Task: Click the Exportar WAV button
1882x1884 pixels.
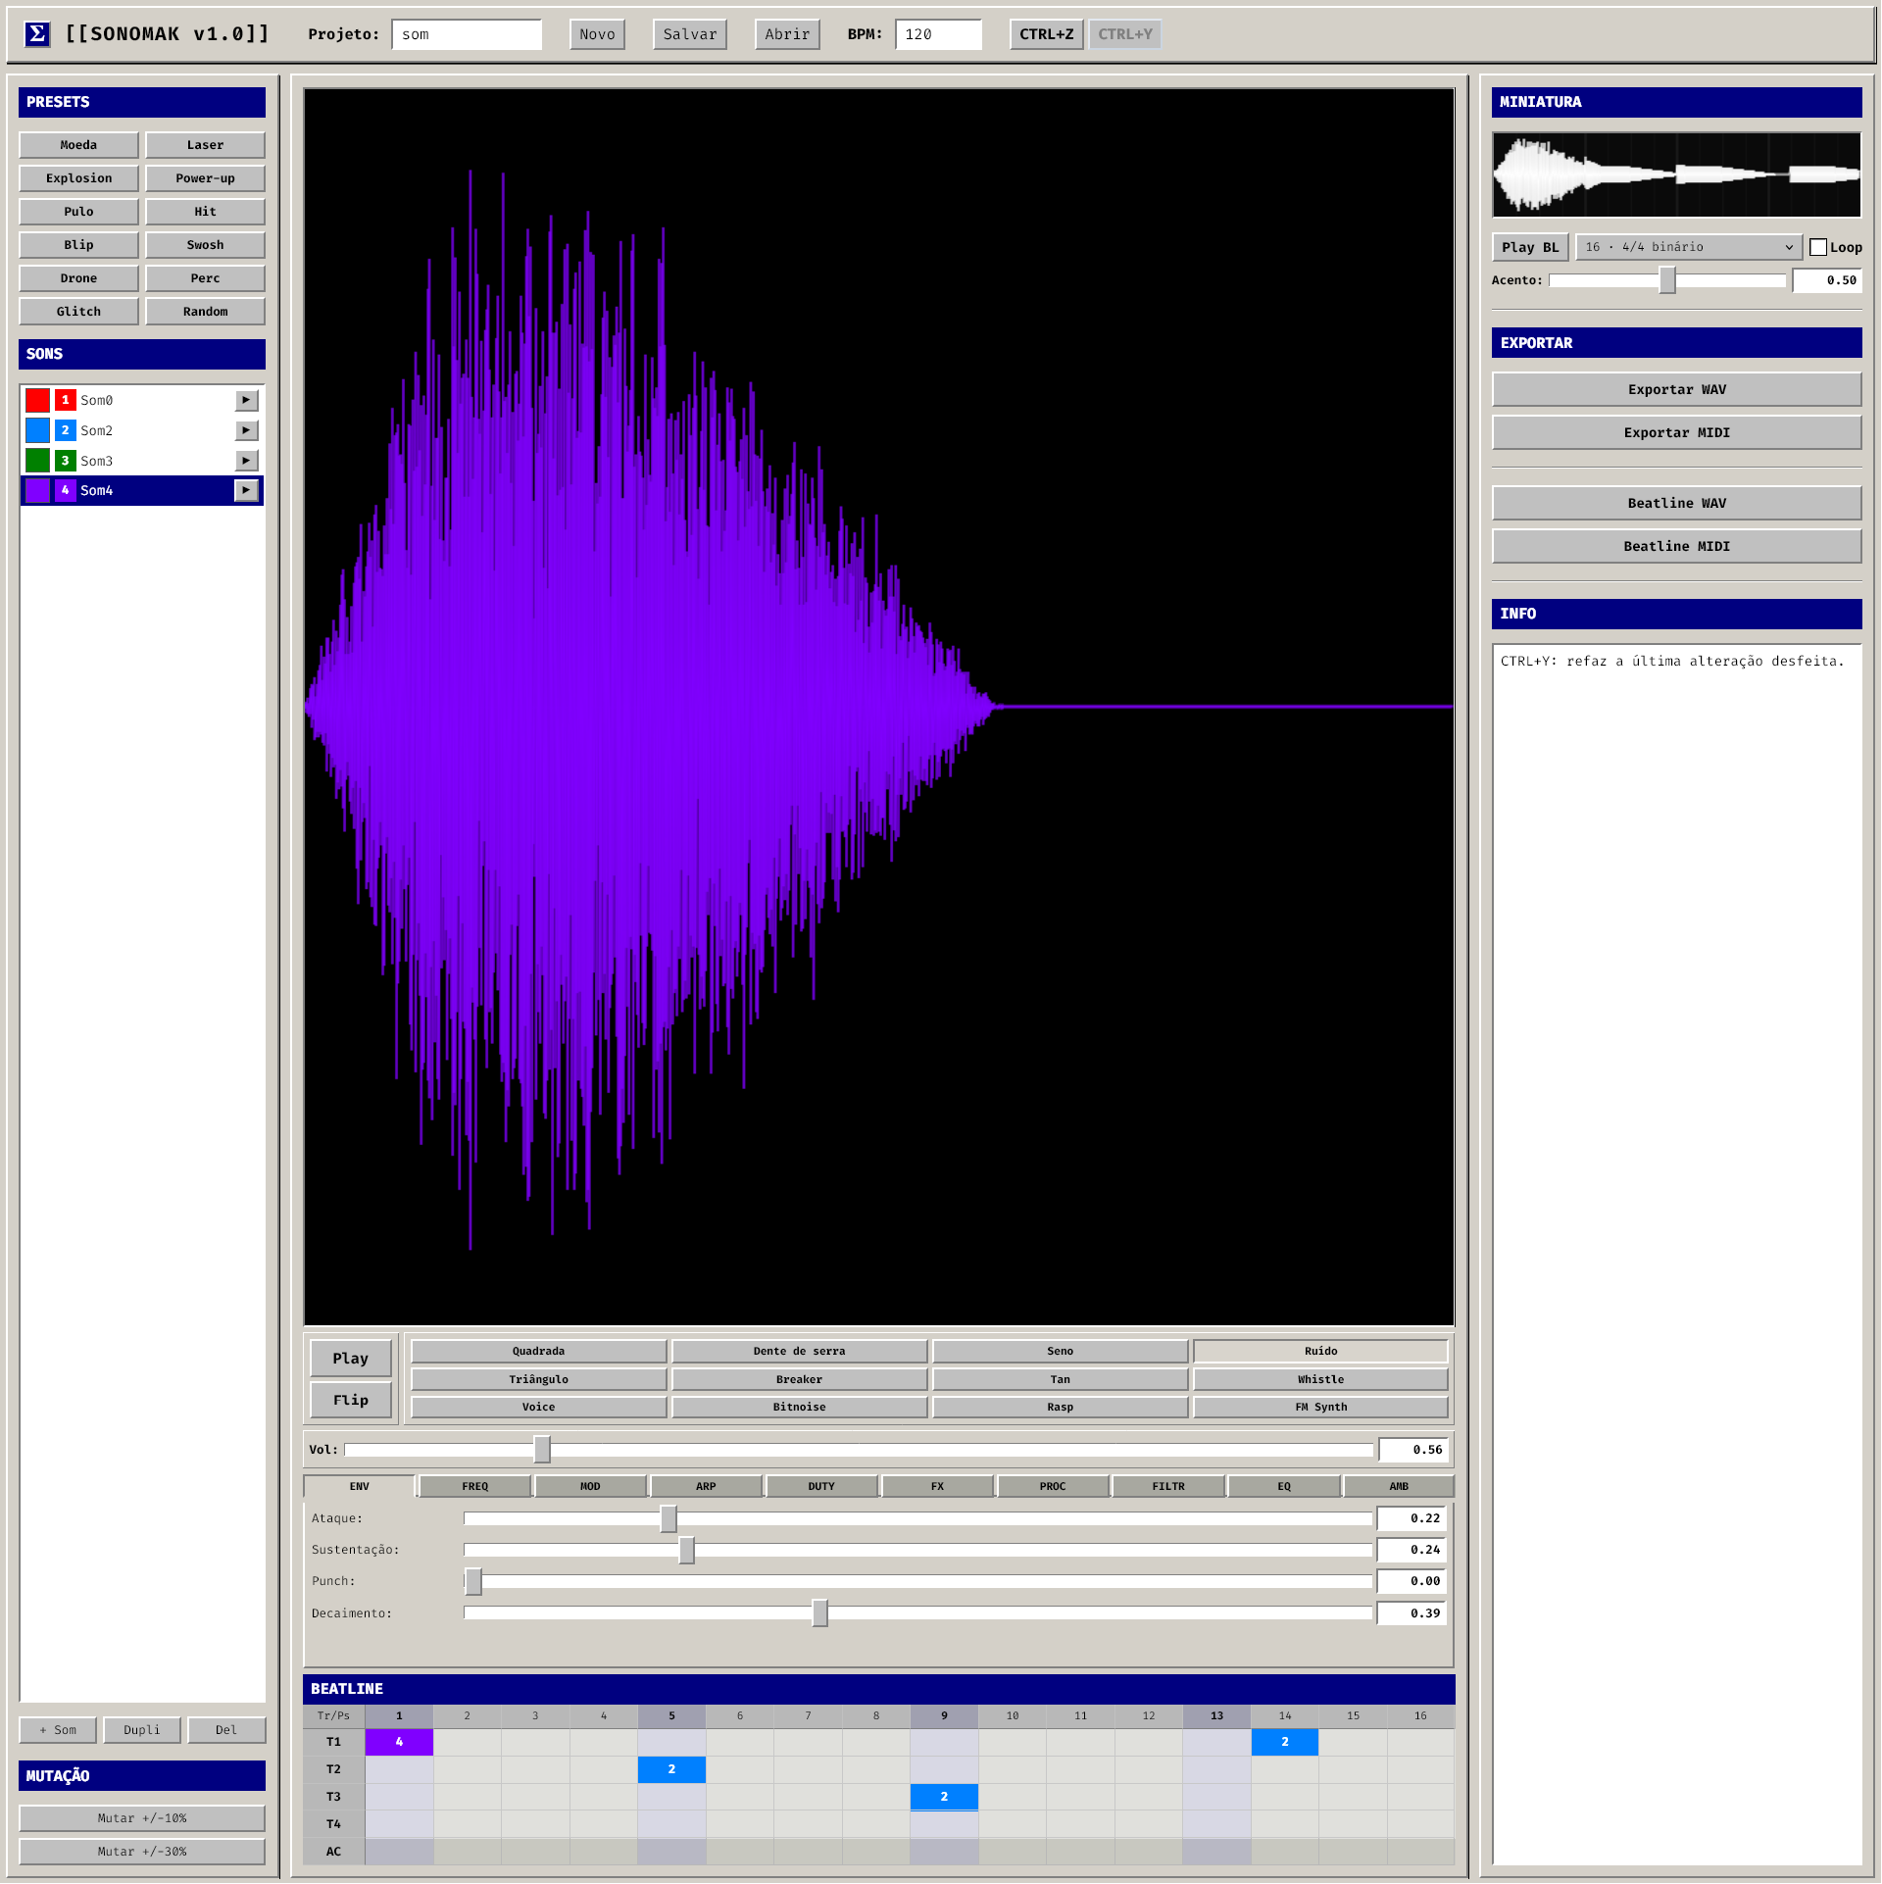Action: (x=1676, y=389)
